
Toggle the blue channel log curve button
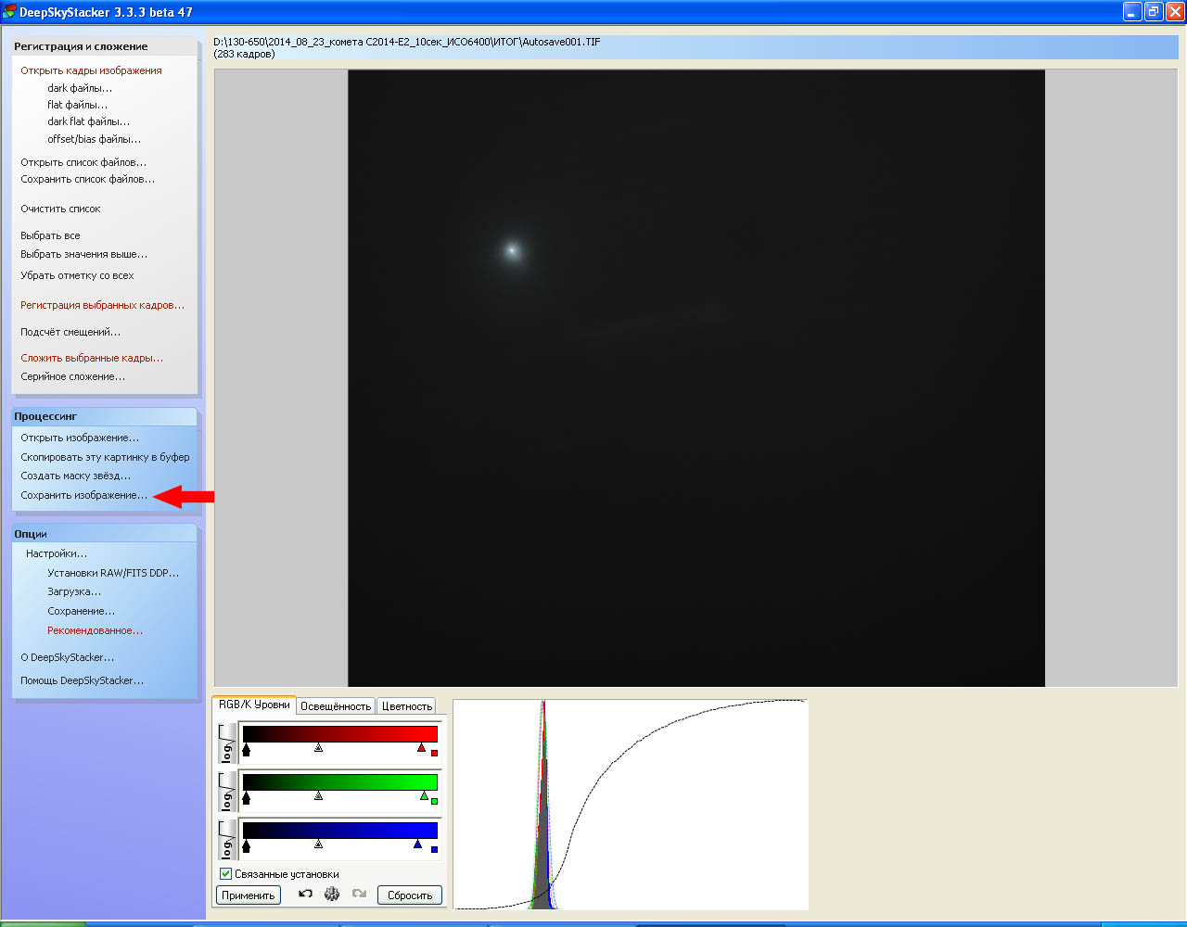tap(226, 840)
